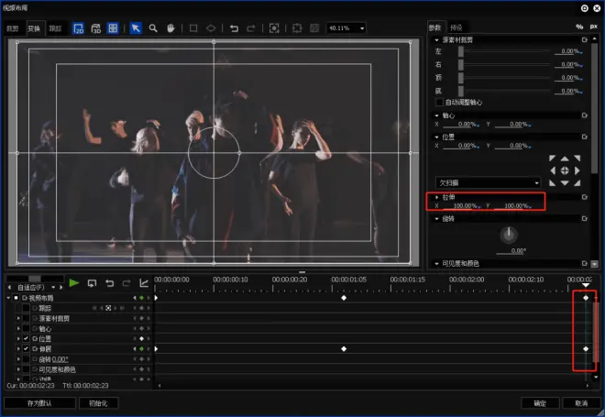Open the keyframe graph curve view
Image resolution: width=605 pixels, height=417 pixels.
pos(144,283)
